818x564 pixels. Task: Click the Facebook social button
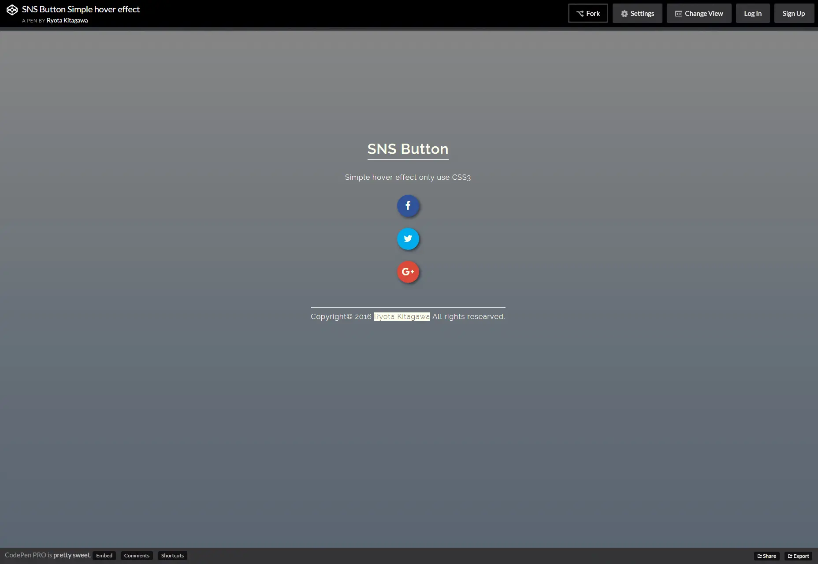pyautogui.click(x=408, y=206)
